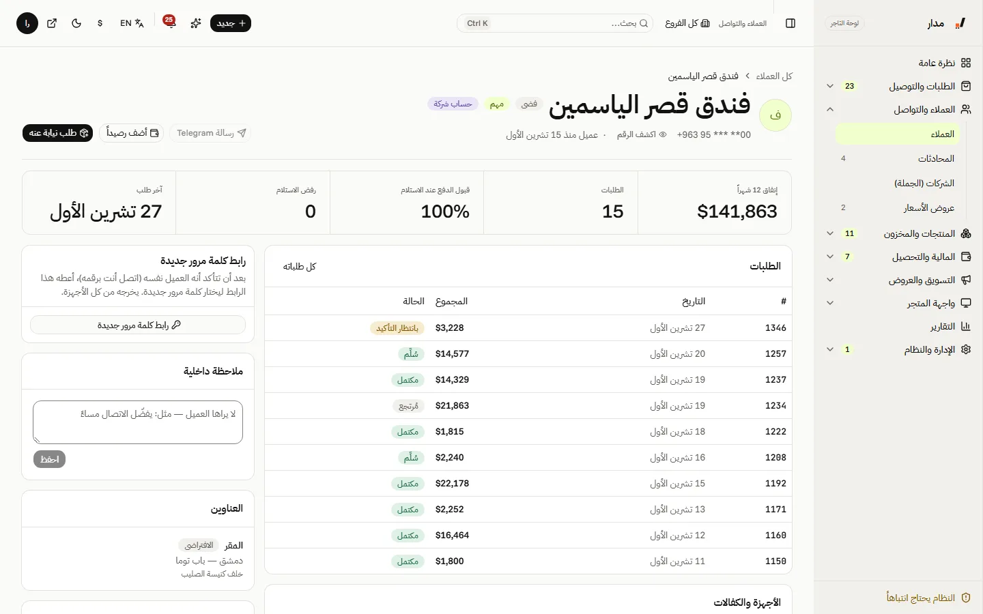Click the dollar currency icon
Viewport: 983px width, 614px height.
[100, 23]
